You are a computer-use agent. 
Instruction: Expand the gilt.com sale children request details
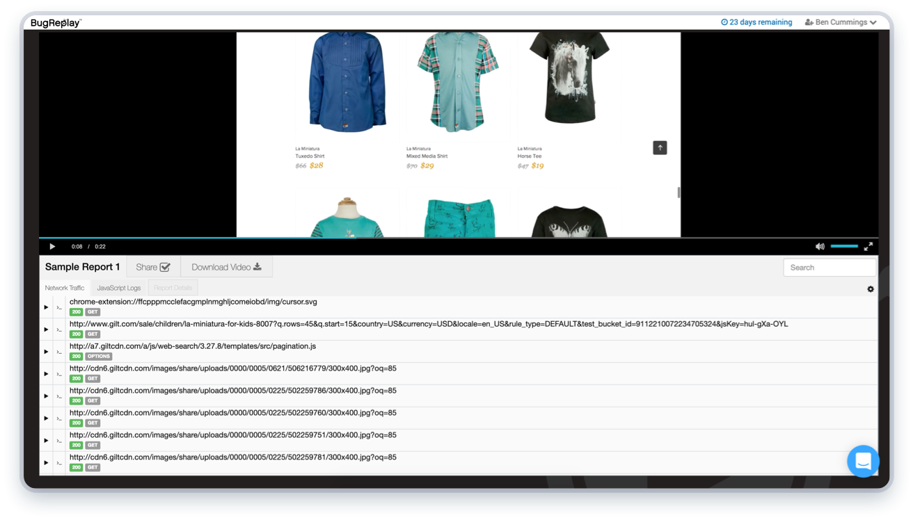click(46, 329)
